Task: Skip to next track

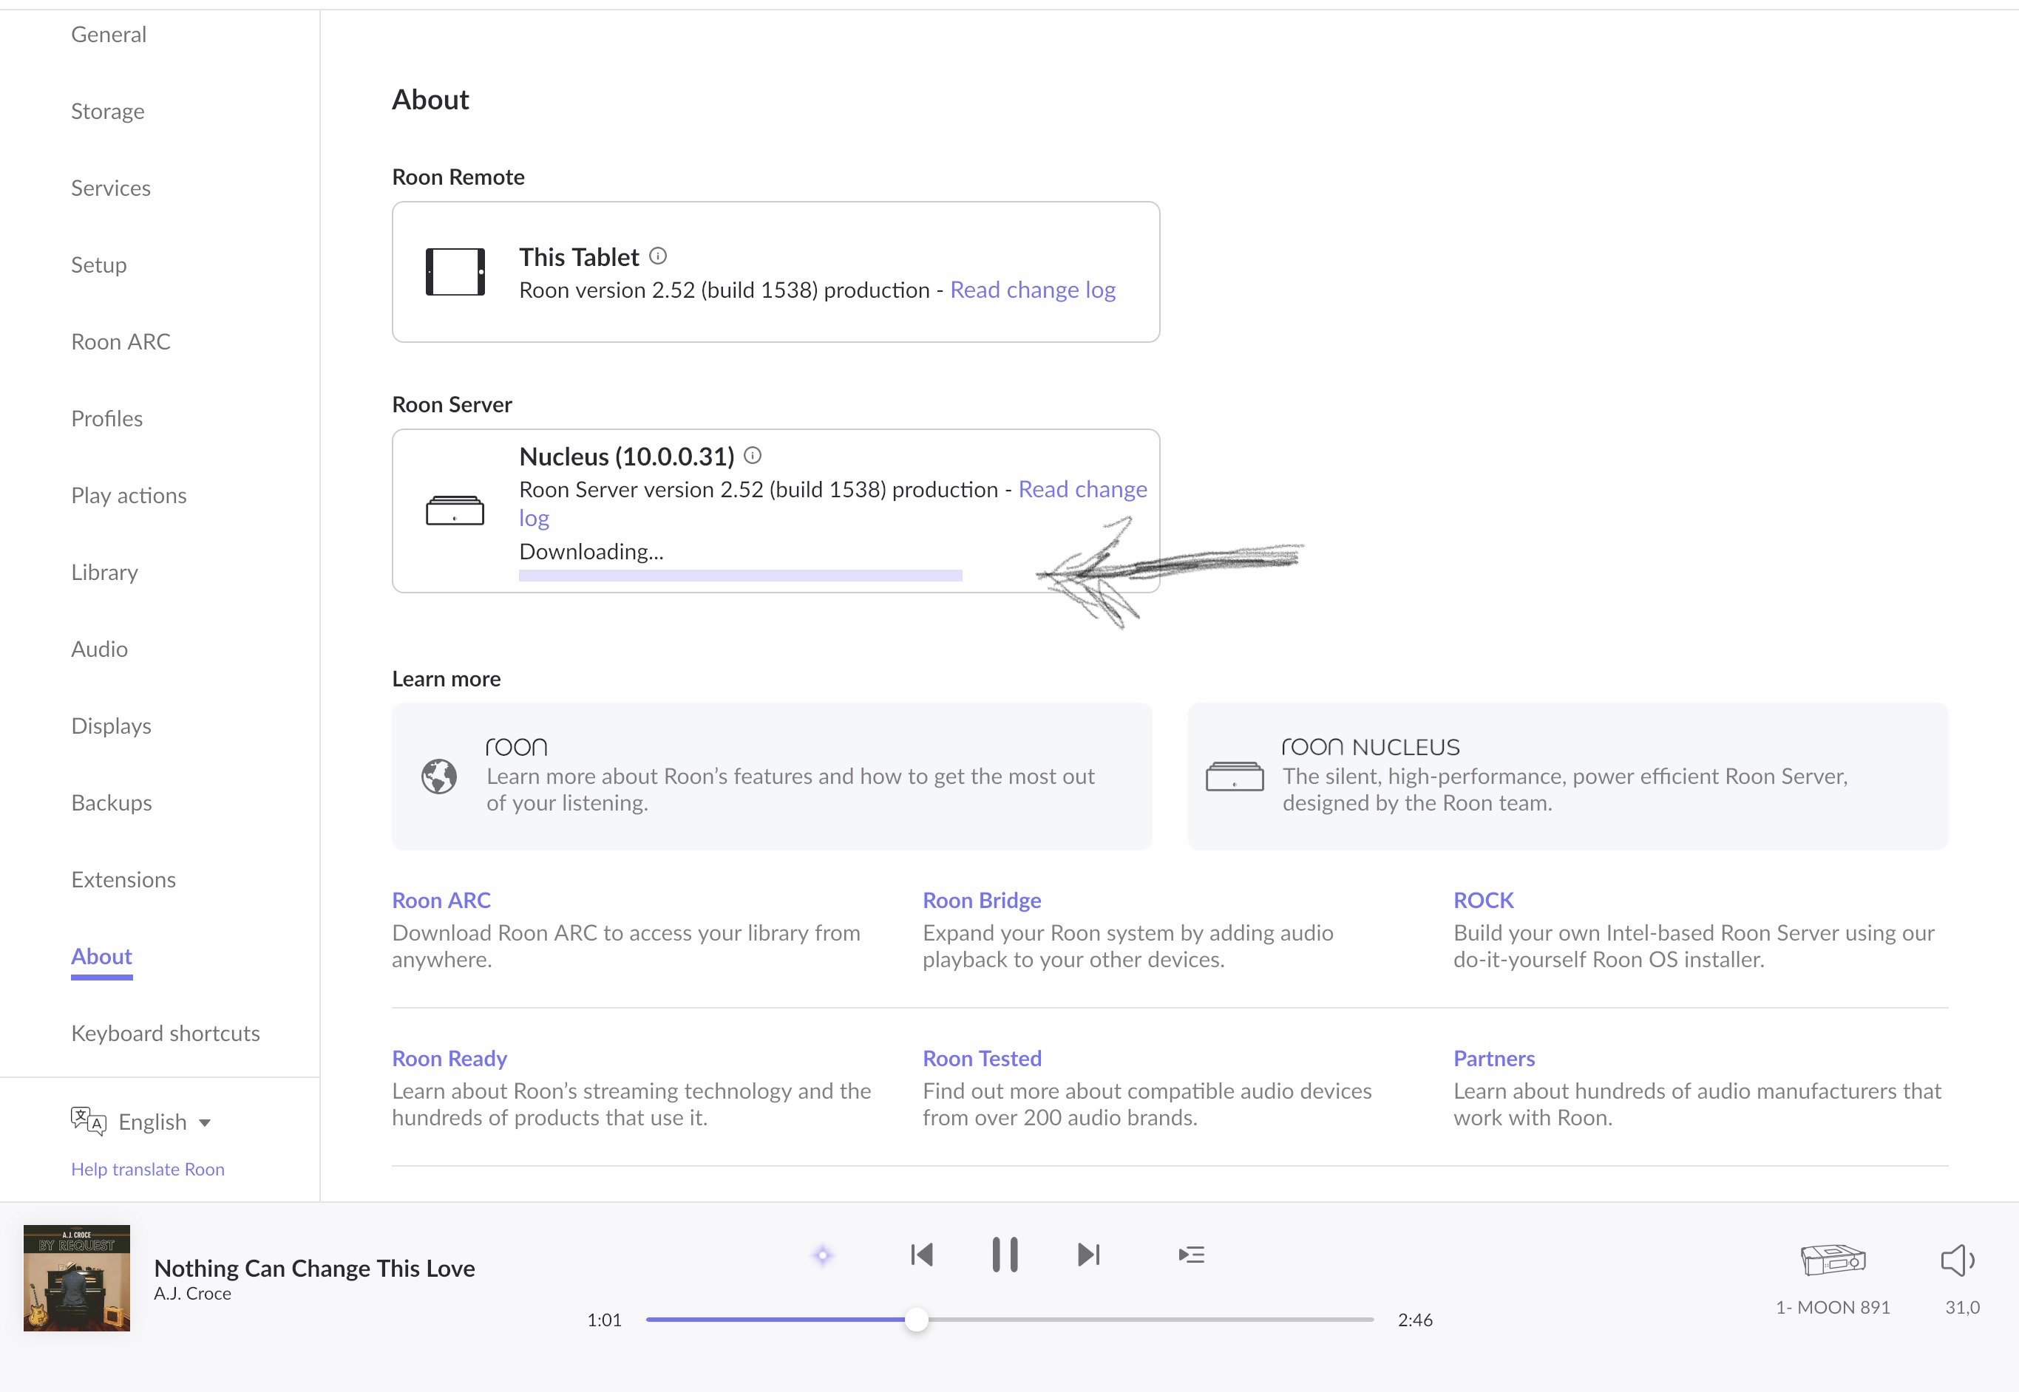Action: (x=1089, y=1255)
